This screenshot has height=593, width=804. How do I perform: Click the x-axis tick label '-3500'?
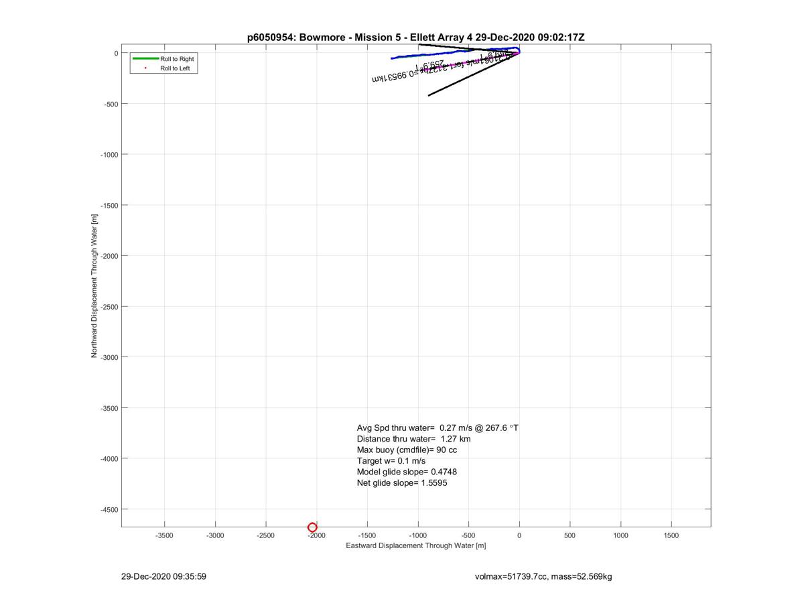(x=164, y=535)
